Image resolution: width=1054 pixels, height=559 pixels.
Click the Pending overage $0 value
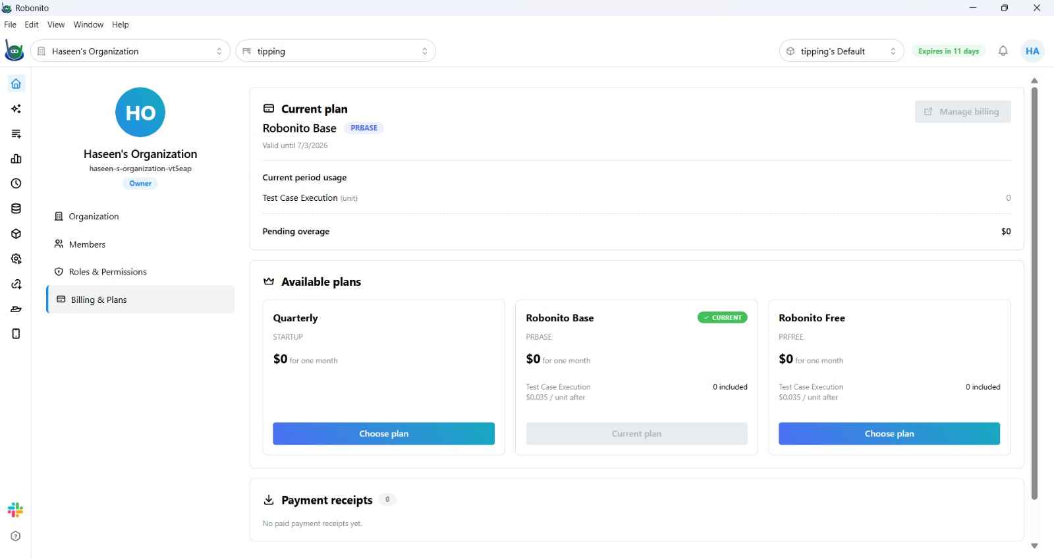coord(1006,231)
